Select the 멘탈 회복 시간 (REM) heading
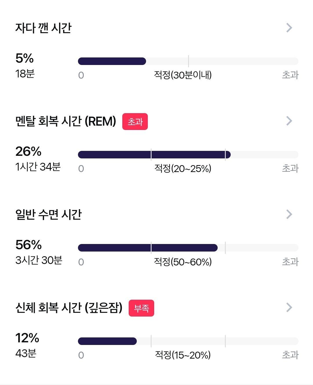 click(65, 121)
